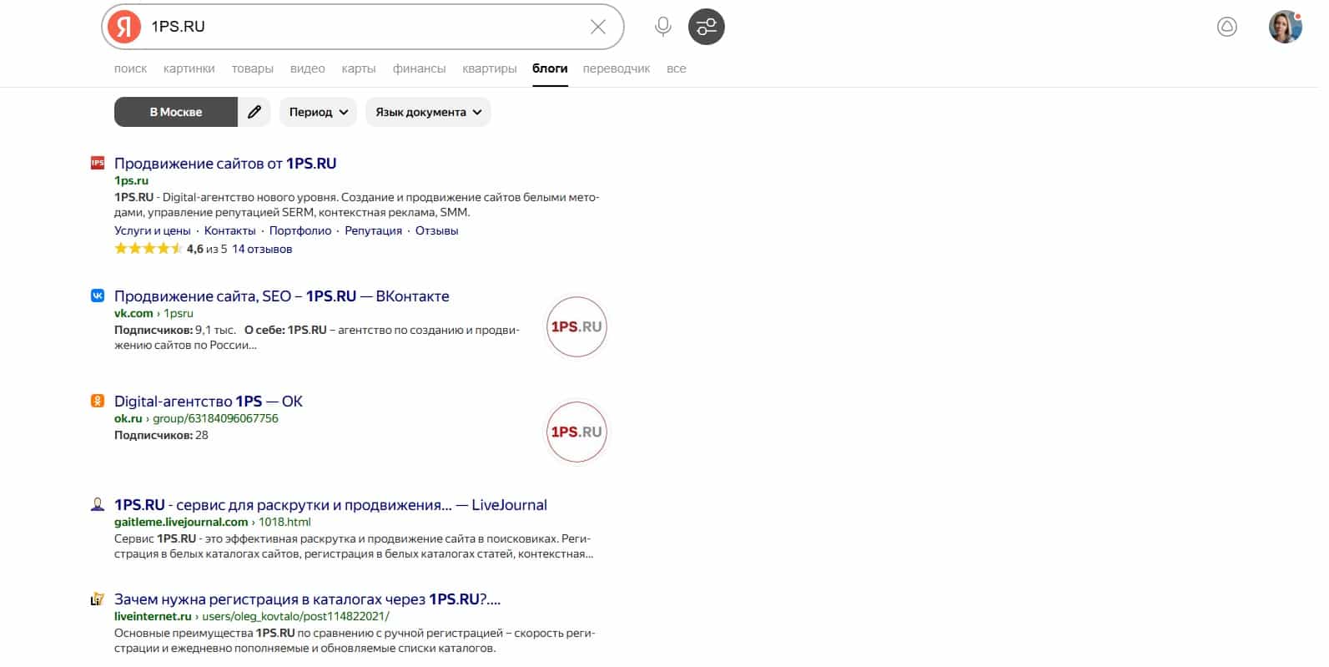Open the 1PS.RU logo thumbnail of the VK result
Image resolution: width=1329 pixels, height=667 pixels.
point(576,326)
